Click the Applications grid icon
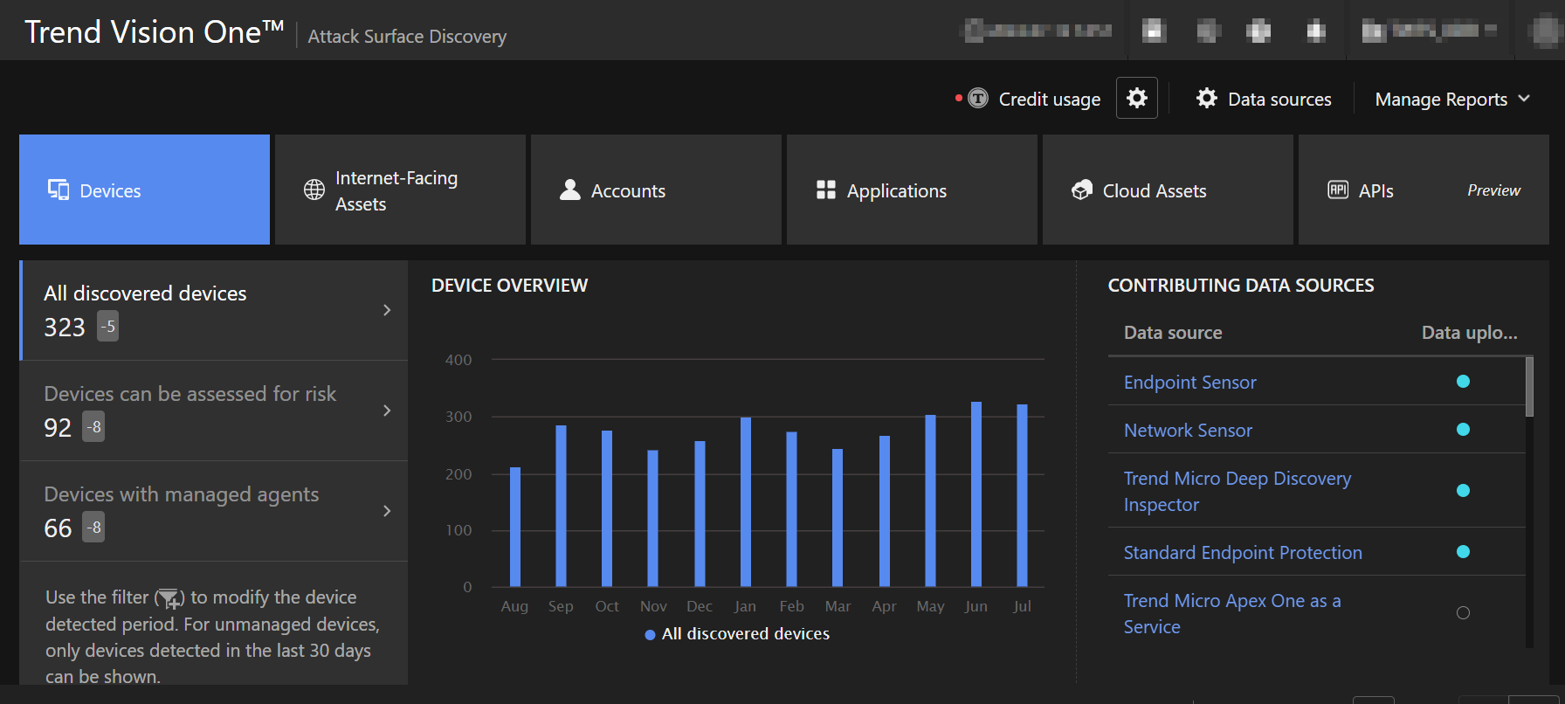The height and width of the screenshot is (704, 1565). point(826,190)
